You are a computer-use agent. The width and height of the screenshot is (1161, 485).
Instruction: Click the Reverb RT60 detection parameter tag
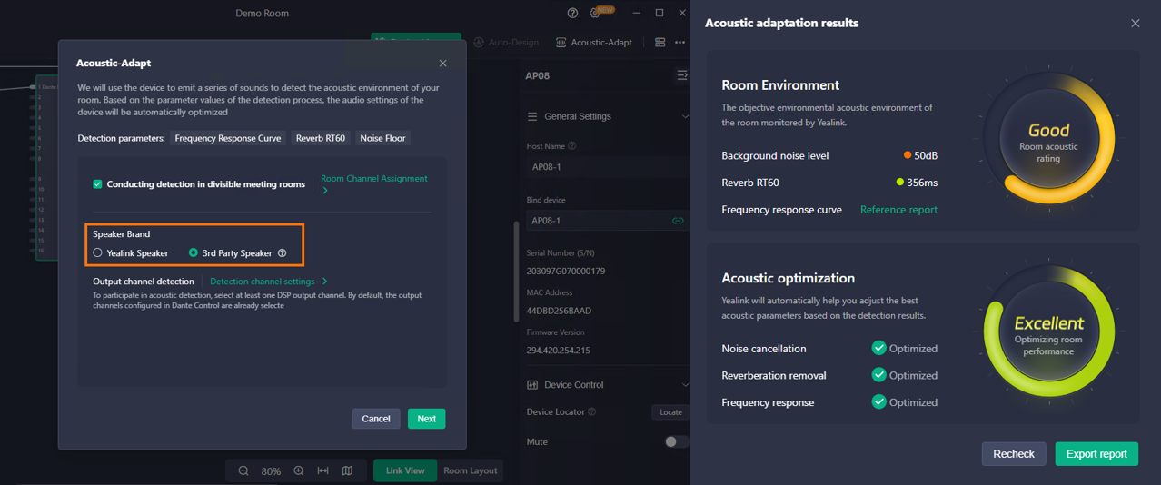[x=321, y=138]
